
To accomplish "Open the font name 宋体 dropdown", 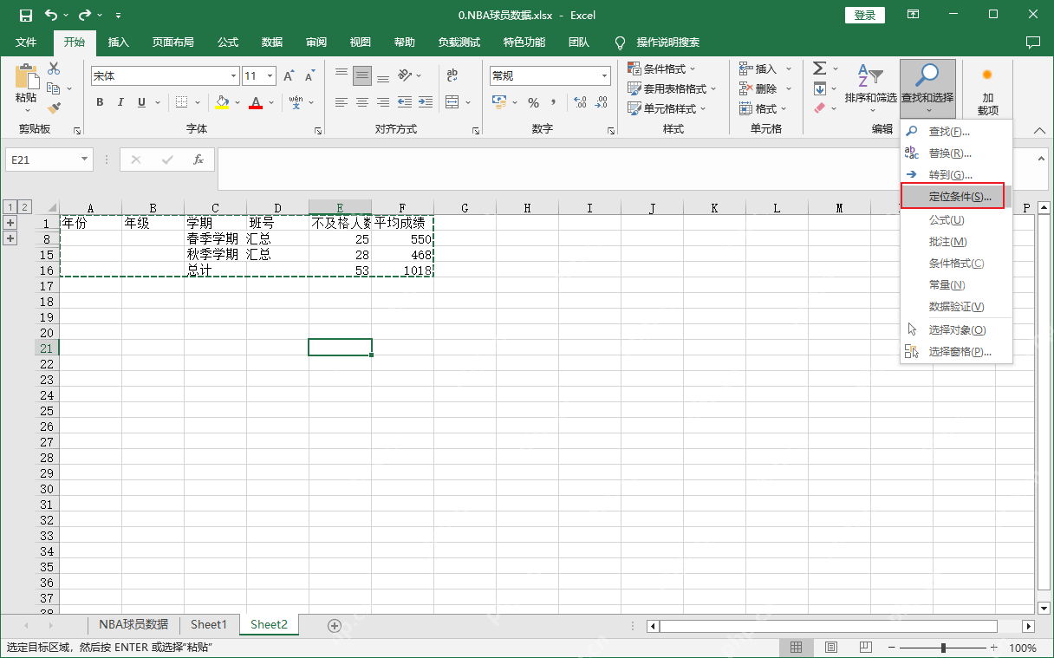I will tap(233, 76).
